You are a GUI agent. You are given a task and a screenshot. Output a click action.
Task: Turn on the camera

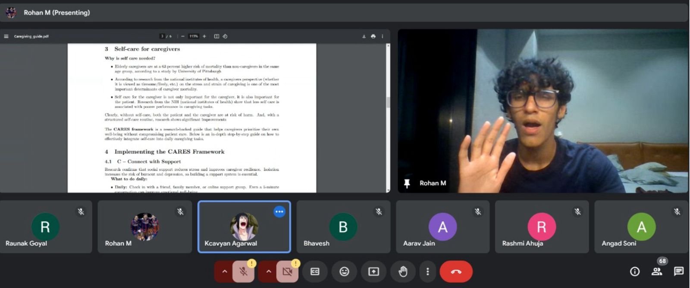287,272
